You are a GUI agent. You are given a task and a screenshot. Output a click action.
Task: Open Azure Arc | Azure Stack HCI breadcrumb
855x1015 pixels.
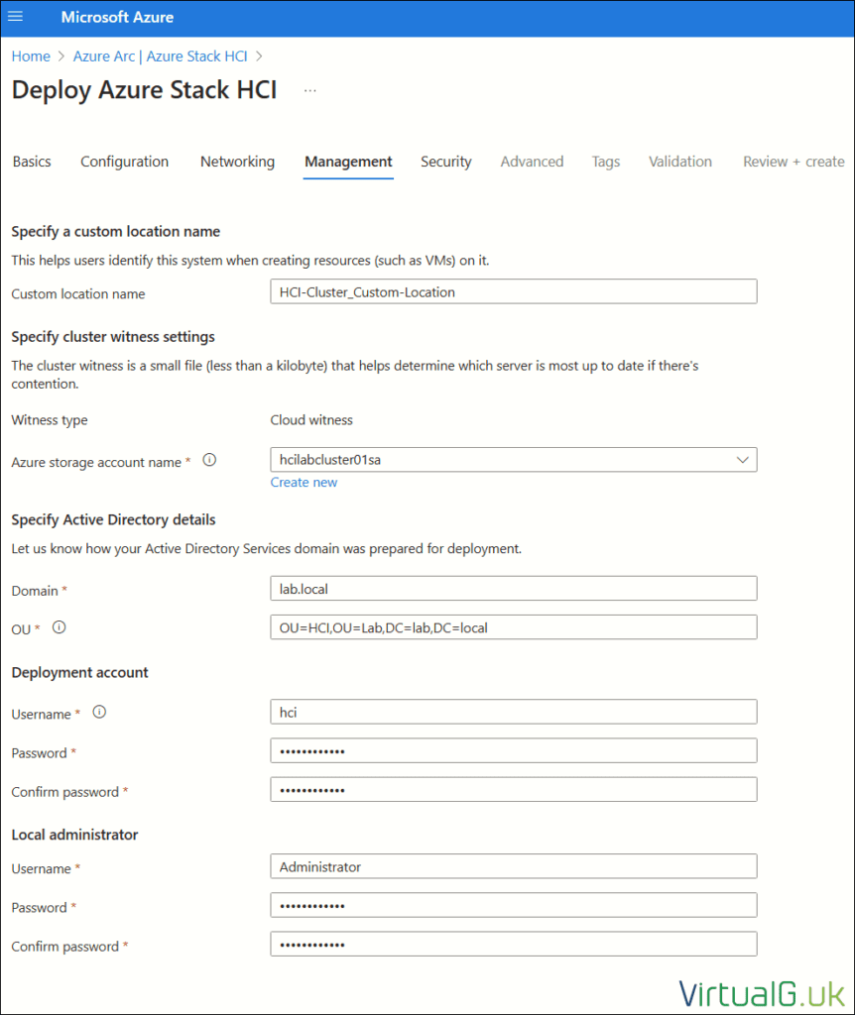pyautogui.click(x=160, y=56)
